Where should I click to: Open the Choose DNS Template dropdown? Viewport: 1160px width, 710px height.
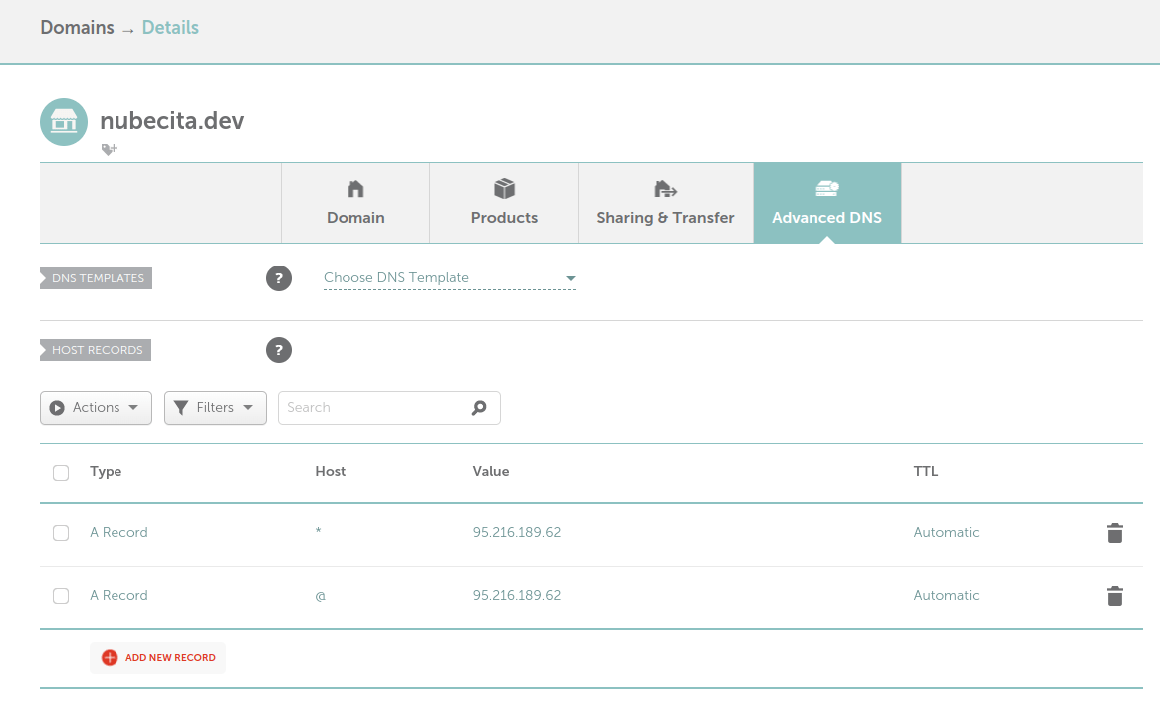449,278
